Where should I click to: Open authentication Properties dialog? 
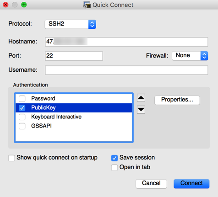(177, 100)
